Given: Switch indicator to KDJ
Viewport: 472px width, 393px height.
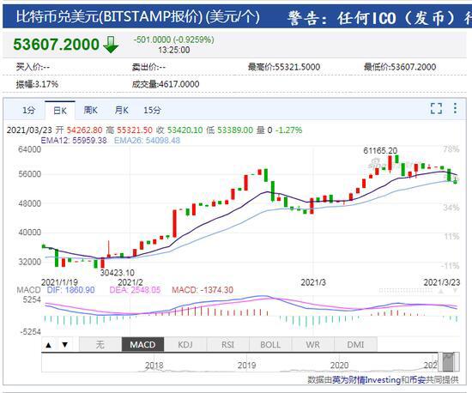Looking at the screenshot, I should tap(185, 344).
